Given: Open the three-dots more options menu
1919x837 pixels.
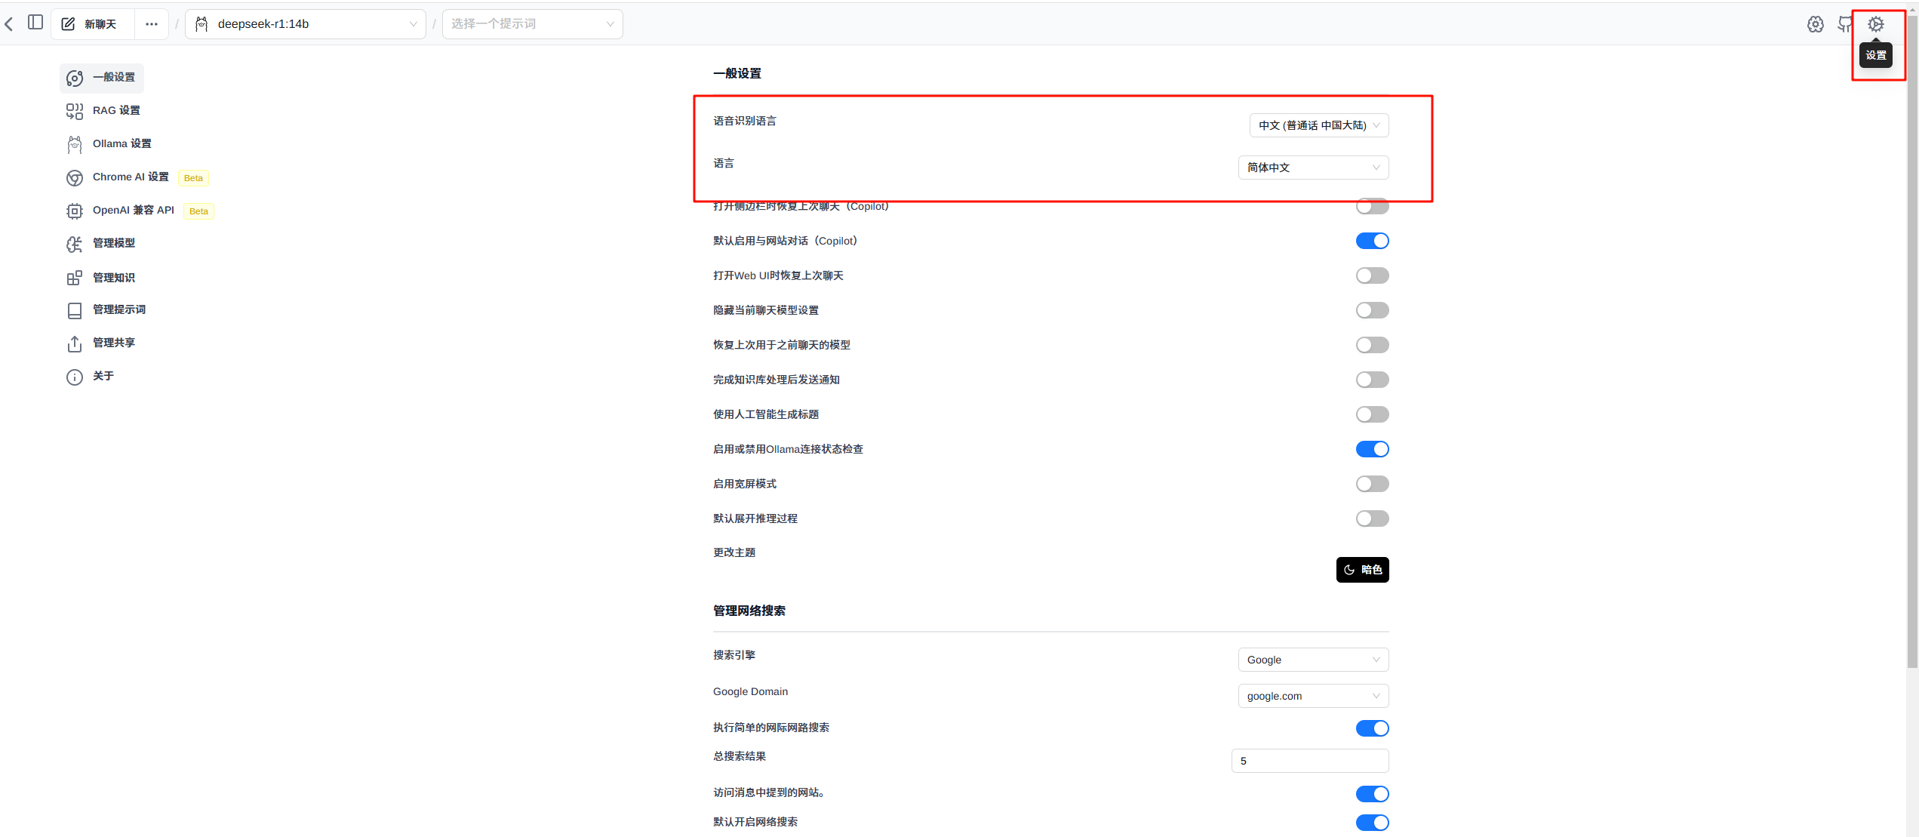Looking at the screenshot, I should pyautogui.click(x=152, y=24).
